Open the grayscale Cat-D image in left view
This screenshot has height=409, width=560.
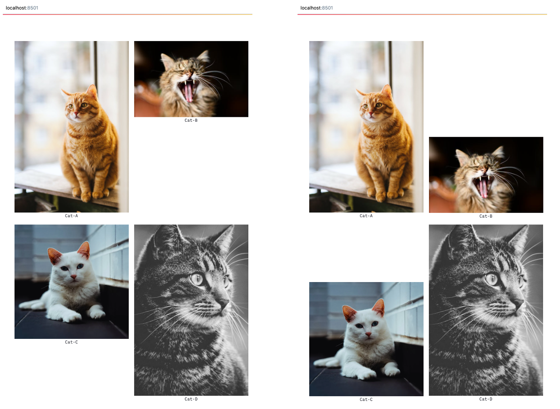[191, 310]
